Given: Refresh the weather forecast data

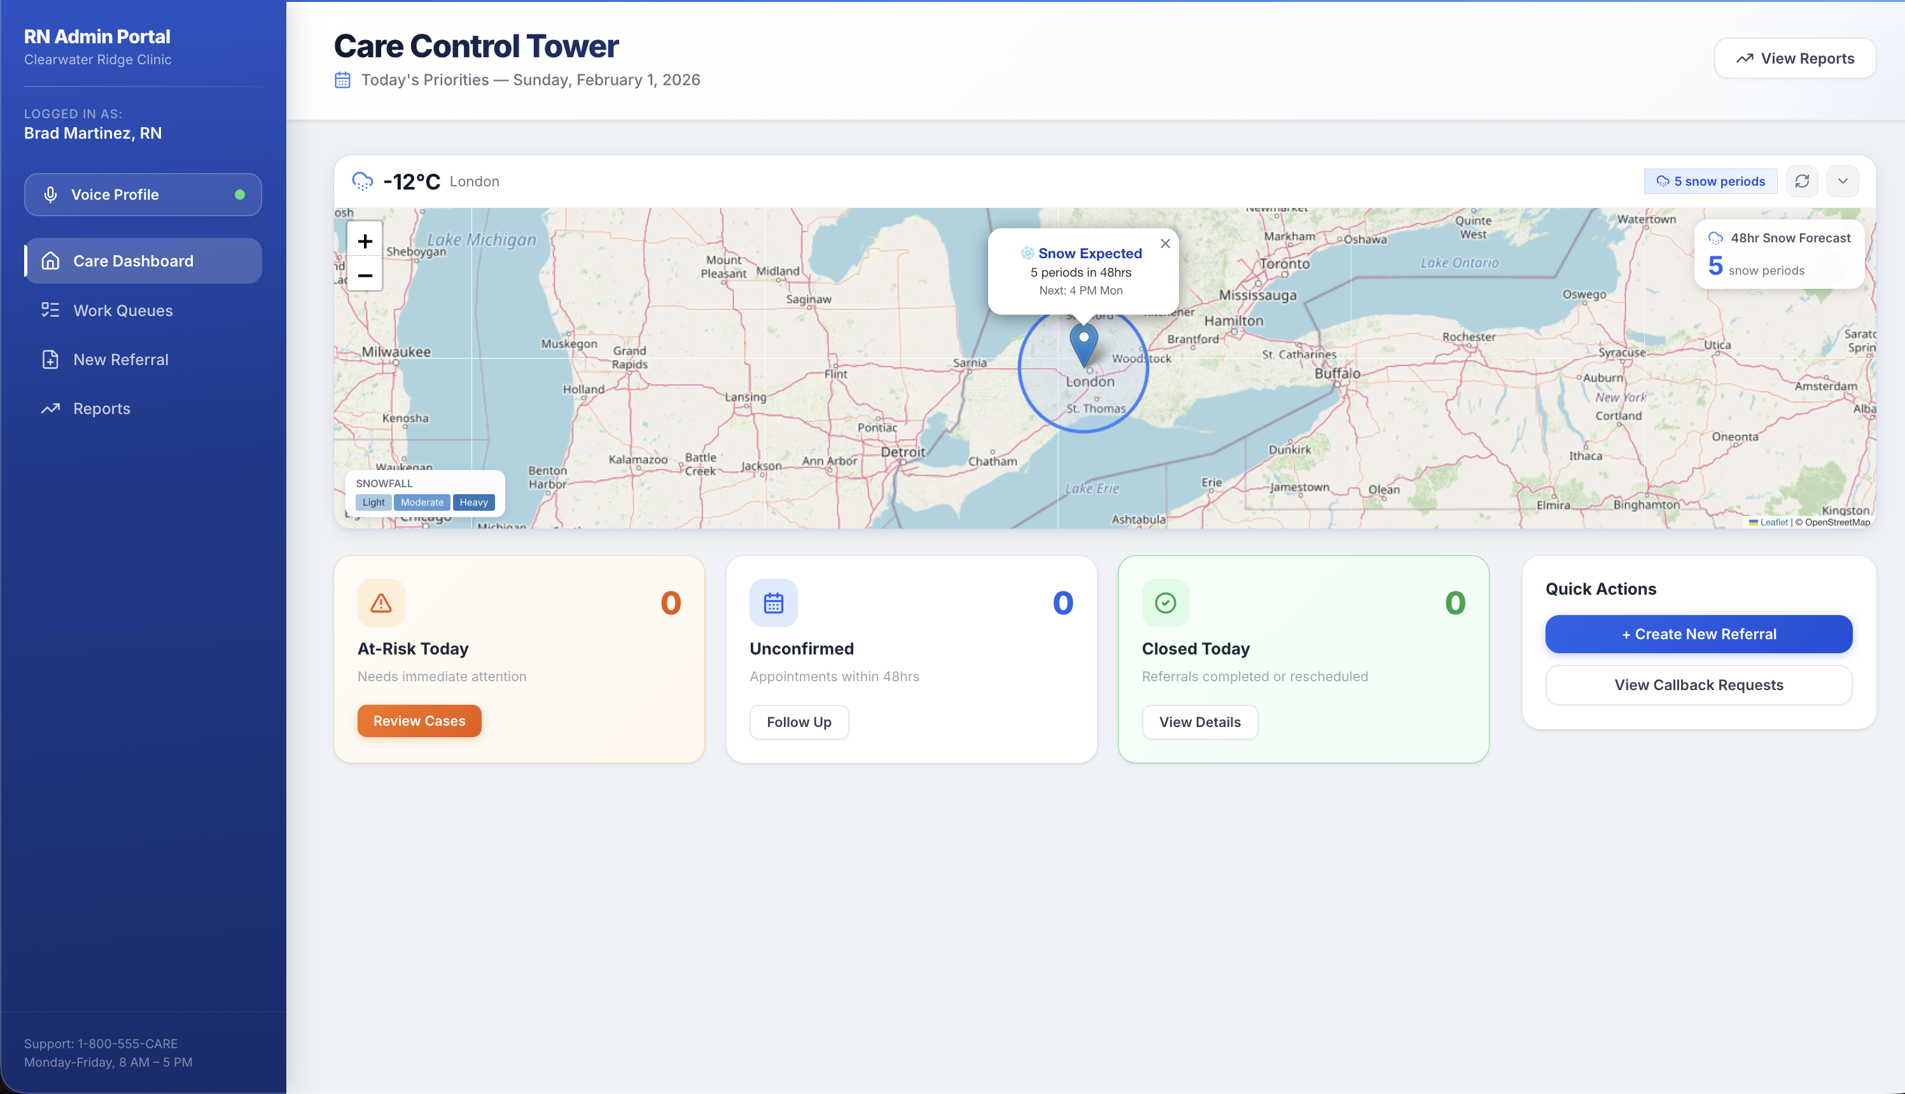Looking at the screenshot, I should [x=1801, y=181].
